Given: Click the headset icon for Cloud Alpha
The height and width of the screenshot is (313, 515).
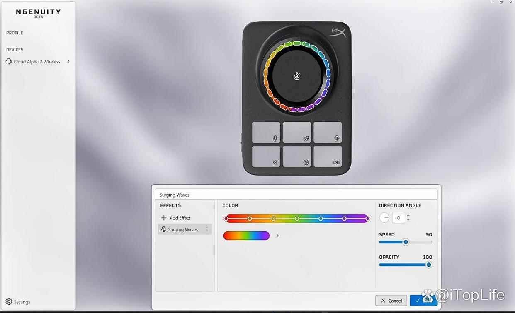Looking at the screenshot, I should 9,61.
